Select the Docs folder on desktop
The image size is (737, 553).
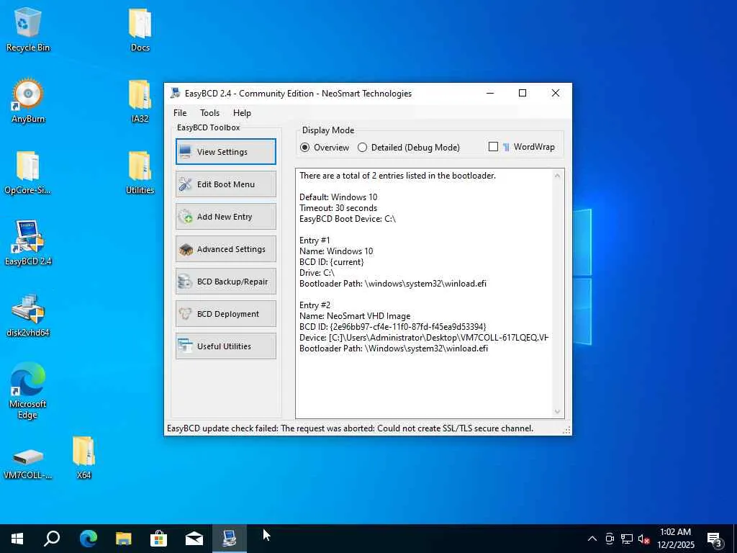click(140, 29)
